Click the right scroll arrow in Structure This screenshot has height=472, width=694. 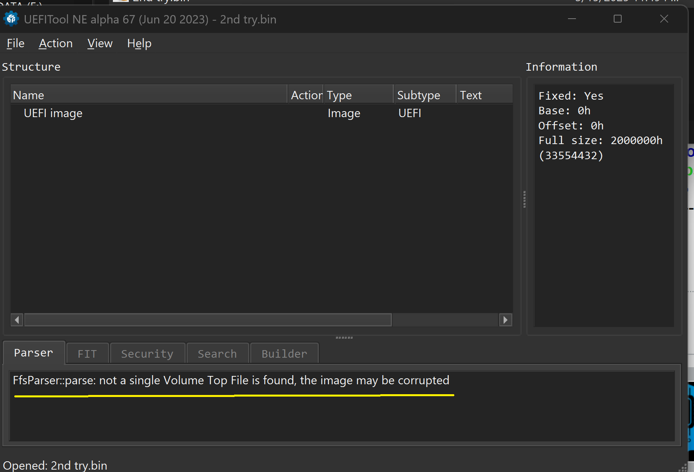tap(505, 320)
